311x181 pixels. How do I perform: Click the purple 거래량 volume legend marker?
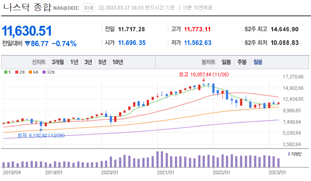coord(289,154)
